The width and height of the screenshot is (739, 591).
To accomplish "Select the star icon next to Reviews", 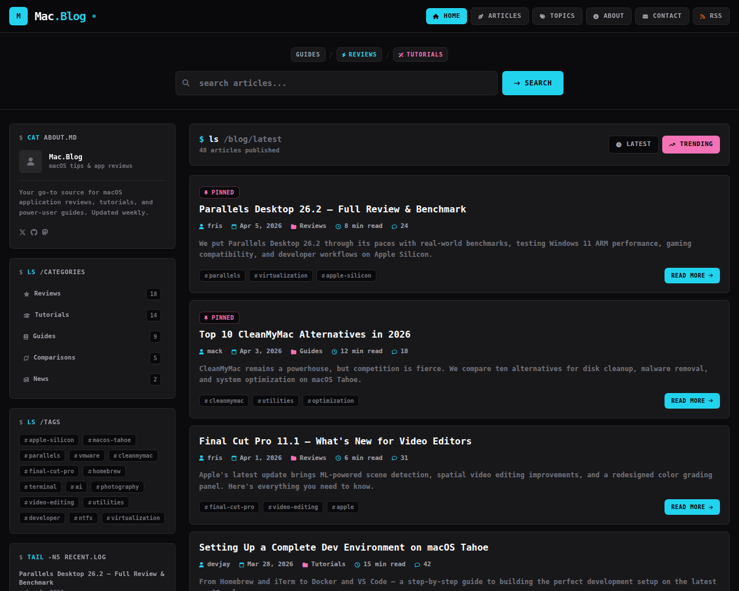I will [x=26, y=293].
